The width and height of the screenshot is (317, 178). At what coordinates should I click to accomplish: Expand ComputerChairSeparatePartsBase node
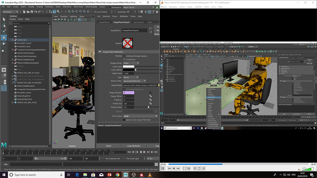(13, 50)
